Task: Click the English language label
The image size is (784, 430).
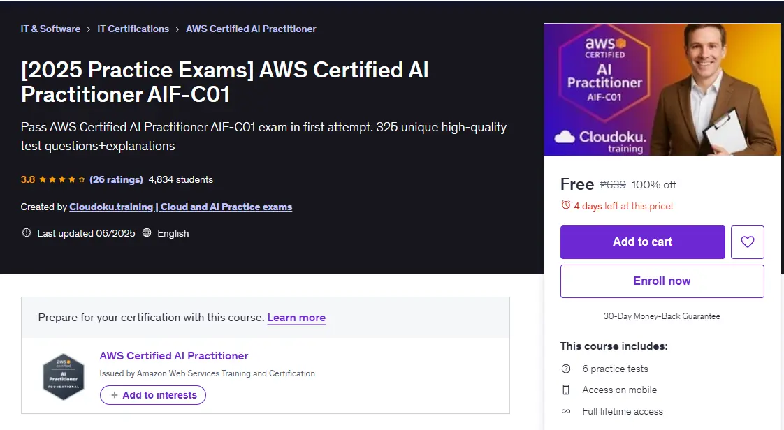Action: click(x=173, y=233)
